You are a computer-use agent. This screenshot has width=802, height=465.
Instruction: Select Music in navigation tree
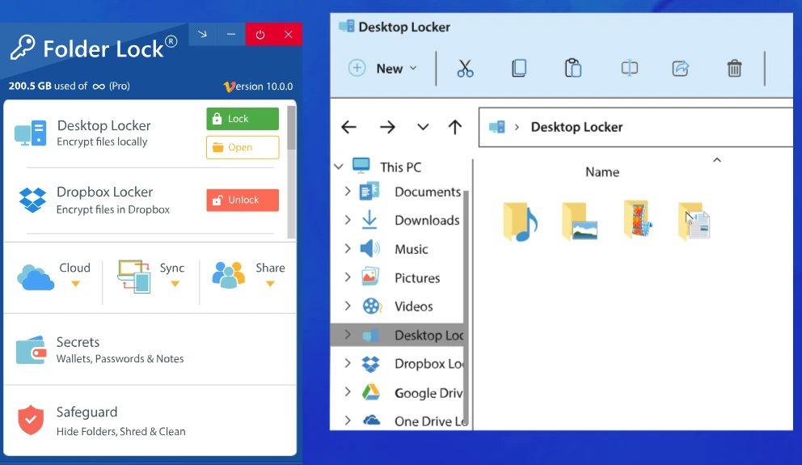411,249
